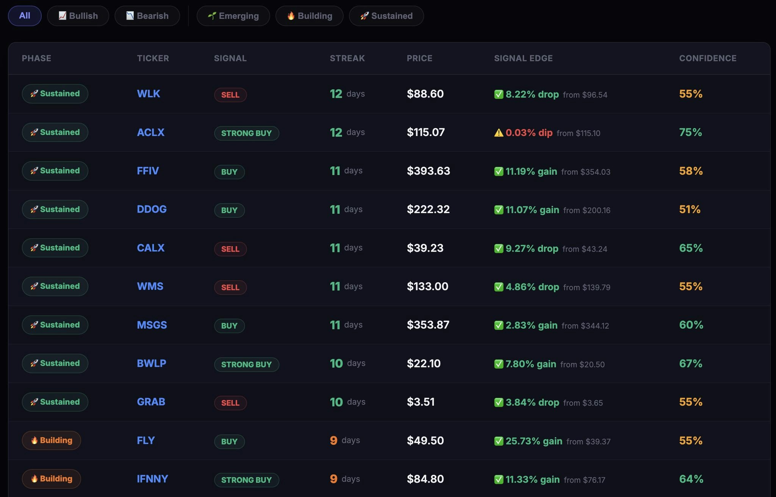The height and width of the screenshot is (497, 776).
Task: Click green checkmark icon in BWLP row
Action: 499,364
